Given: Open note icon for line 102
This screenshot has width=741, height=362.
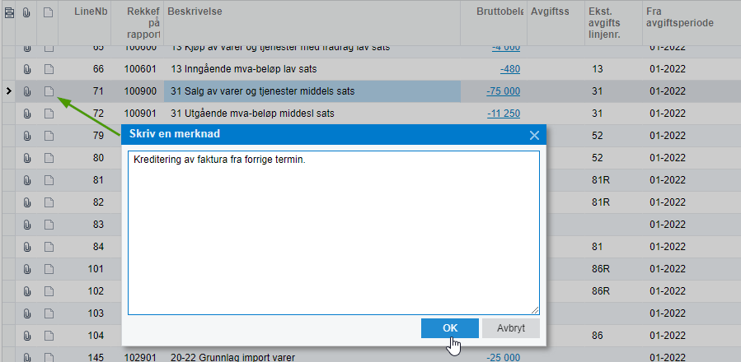Looking at the screenshot, I should (49, 291).
